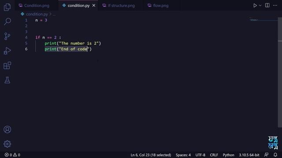Image resolution: width=282 pixels, height=158 pixels.
Task: Click the print keyword on line 6
Action: pyautogui.click(x=50, y=49)
